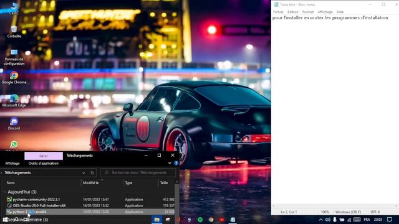Screen dimensions: 399x224
Task: Click the Rechercher dans Téléchargements field
Action: point(138,173)
